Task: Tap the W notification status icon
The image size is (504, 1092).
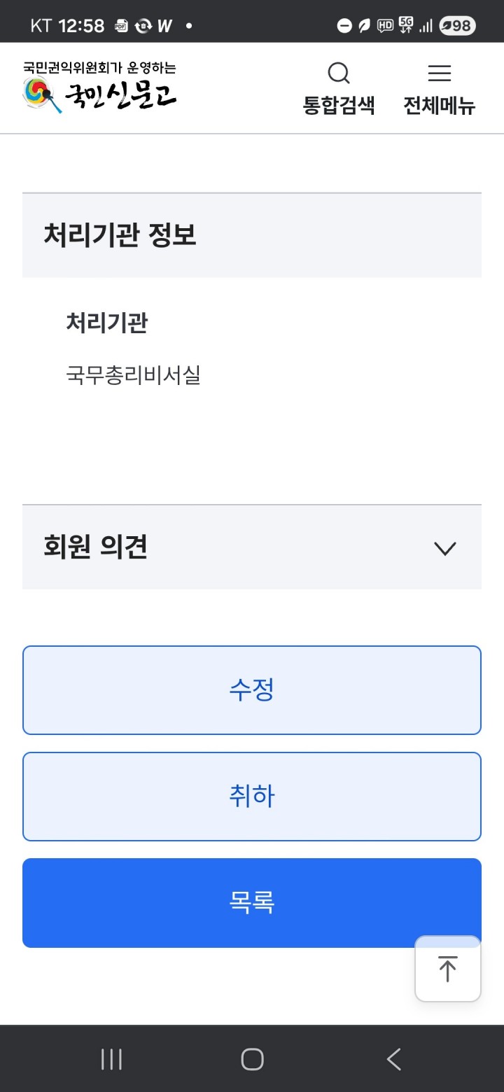Action: point(164,27)
